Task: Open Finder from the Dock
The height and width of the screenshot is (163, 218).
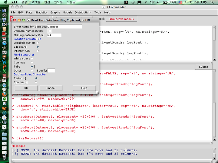Action: pyautogui.click(x=4, y=11)
